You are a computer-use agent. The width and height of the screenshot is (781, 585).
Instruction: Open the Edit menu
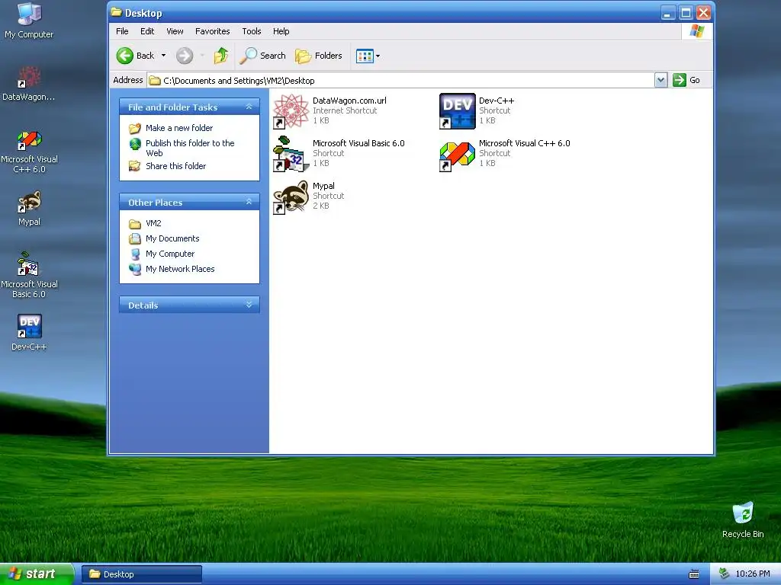pyautogui.click(x=147, y=31)
